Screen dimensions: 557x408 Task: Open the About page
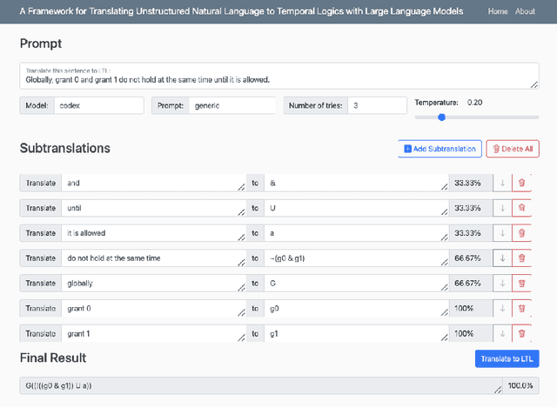tap(525, 11)
